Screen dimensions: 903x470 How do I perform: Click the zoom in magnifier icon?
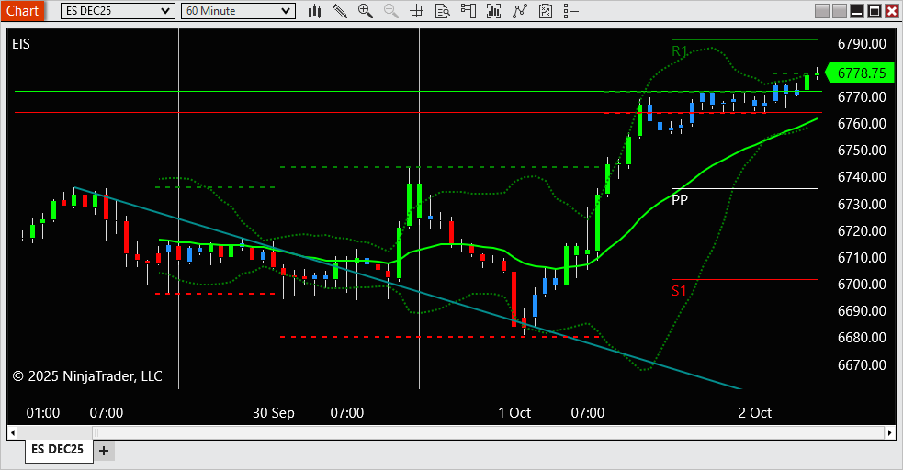pyautogui.click(x=365, y=11)
